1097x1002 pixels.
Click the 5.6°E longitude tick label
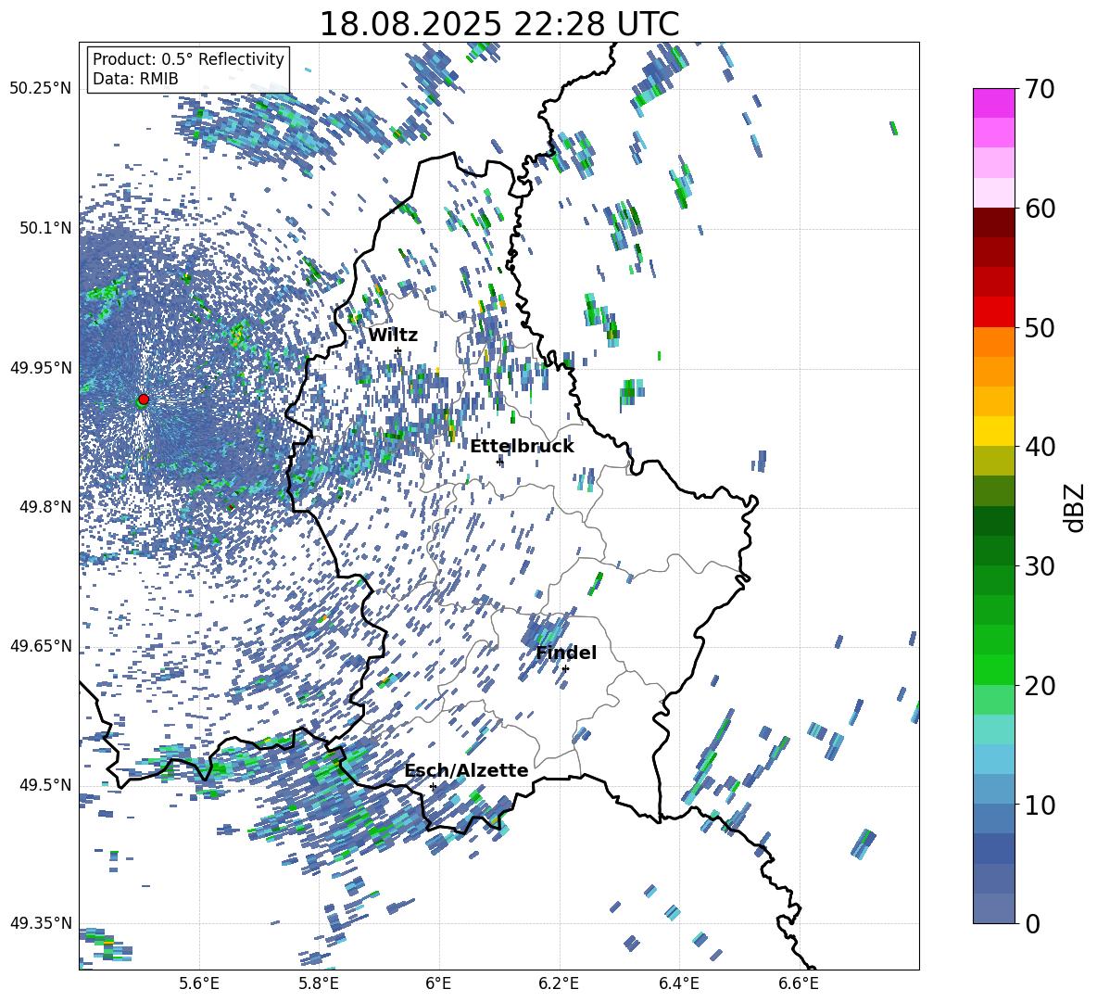point(199,983)
